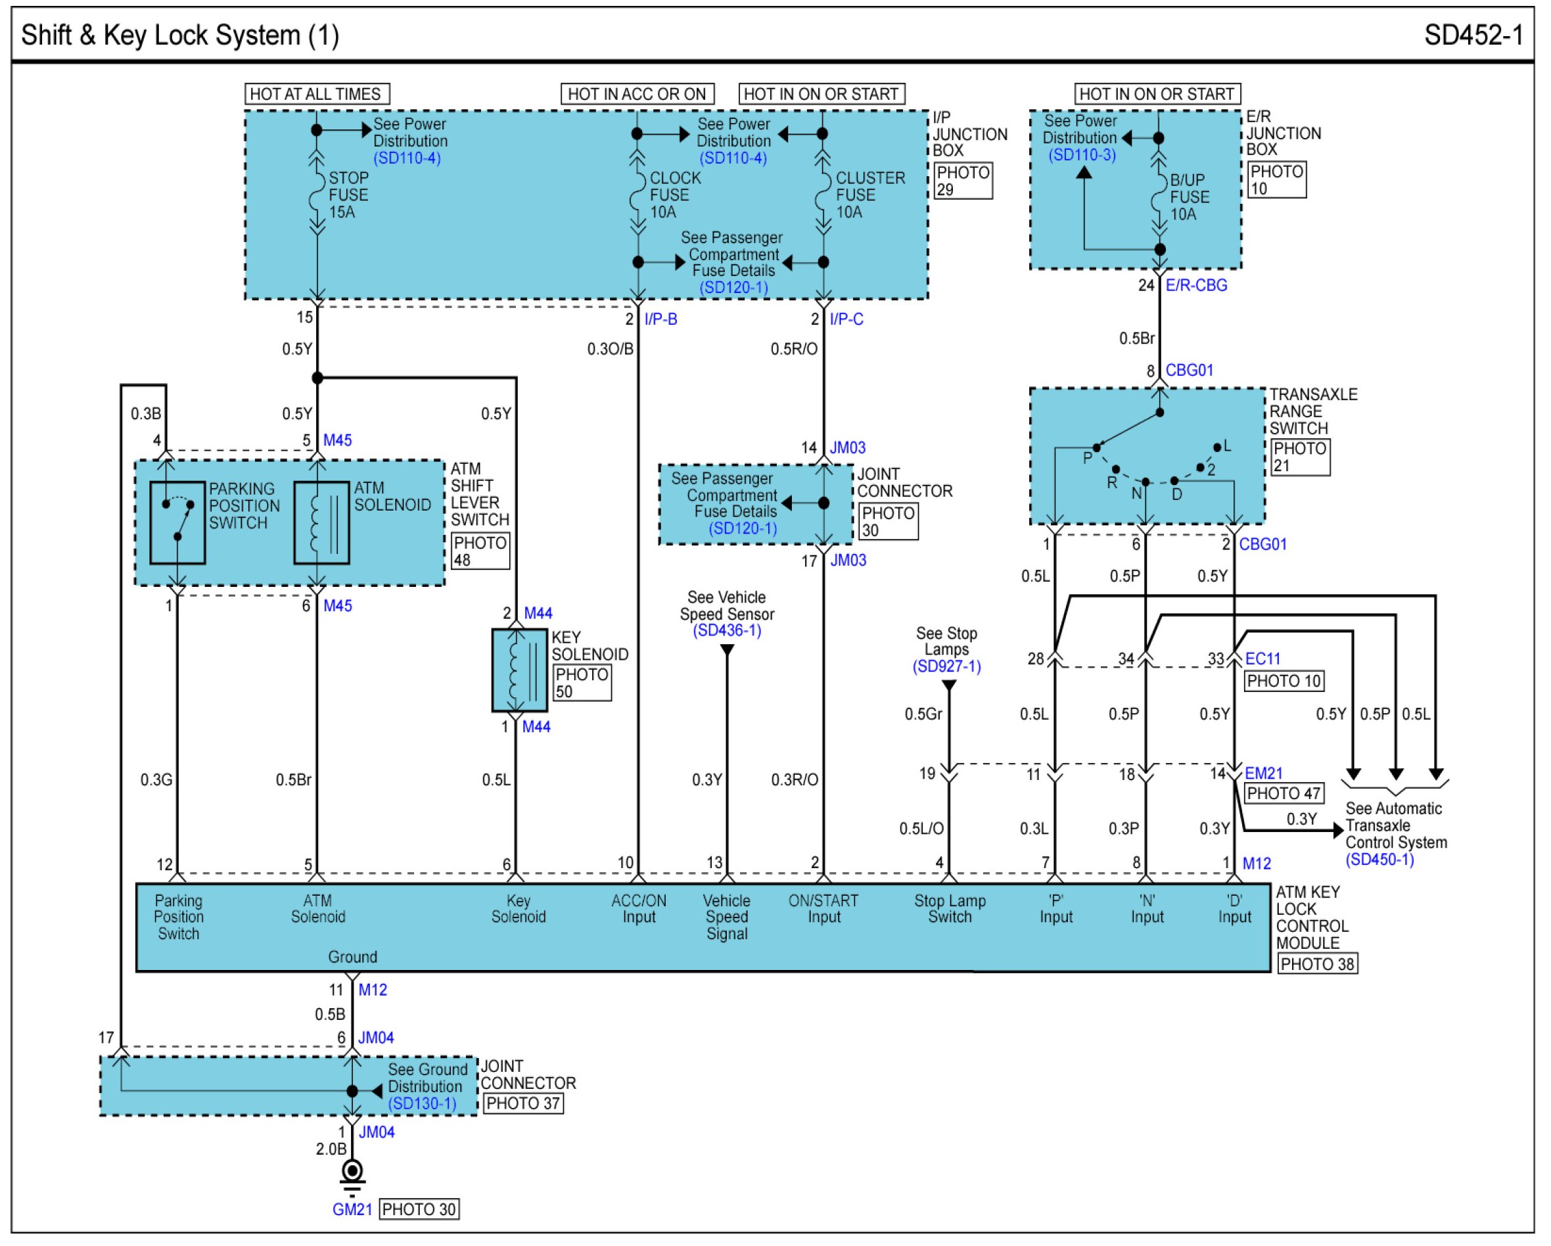This screenshot has width=1551, height=1246.
Task: Open the PHOTO 21 range switch reference
Action: (1300, 457)
